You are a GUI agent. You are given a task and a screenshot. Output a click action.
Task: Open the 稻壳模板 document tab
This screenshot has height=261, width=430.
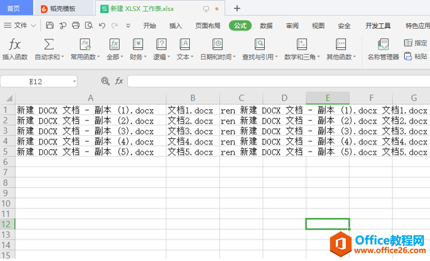tap(64, 9)
